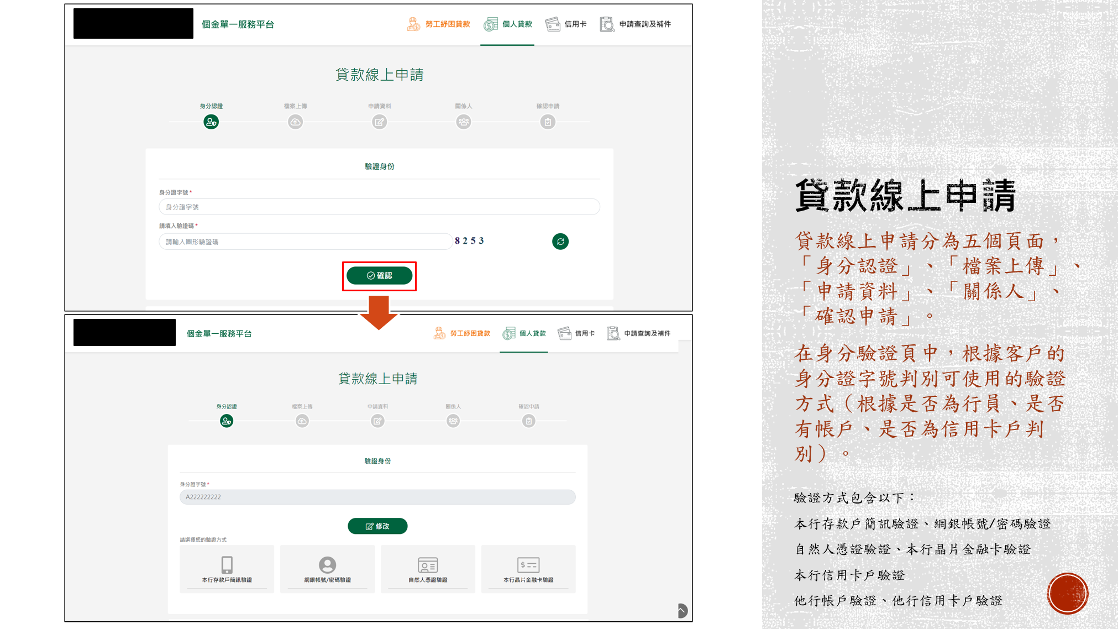
Task: Click 申請資料 edit step icon in lower progress bar
Action: click(x=377, y=421)
